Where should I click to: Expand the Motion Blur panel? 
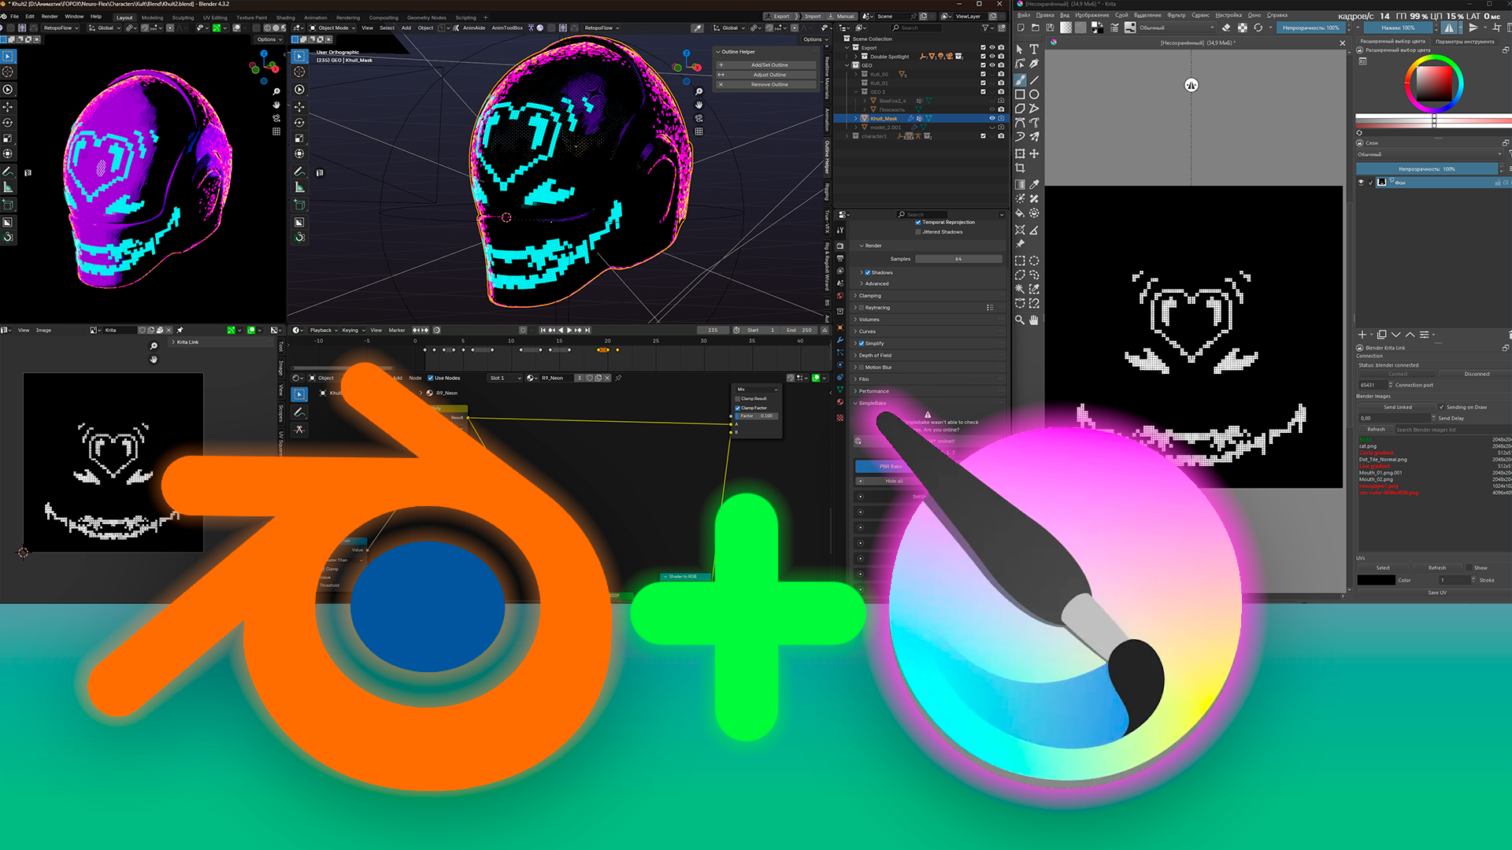(x=929, y=368)
